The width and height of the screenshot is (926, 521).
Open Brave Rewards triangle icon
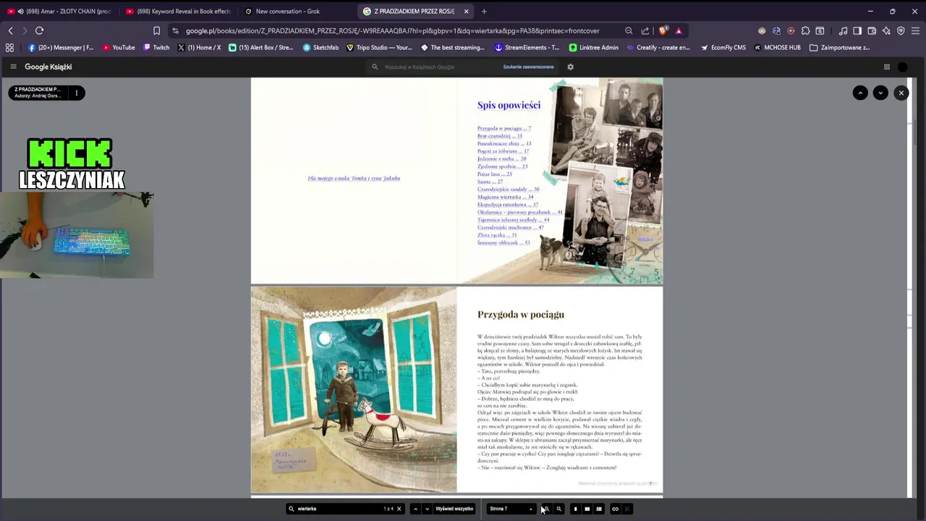pos(678,30)
